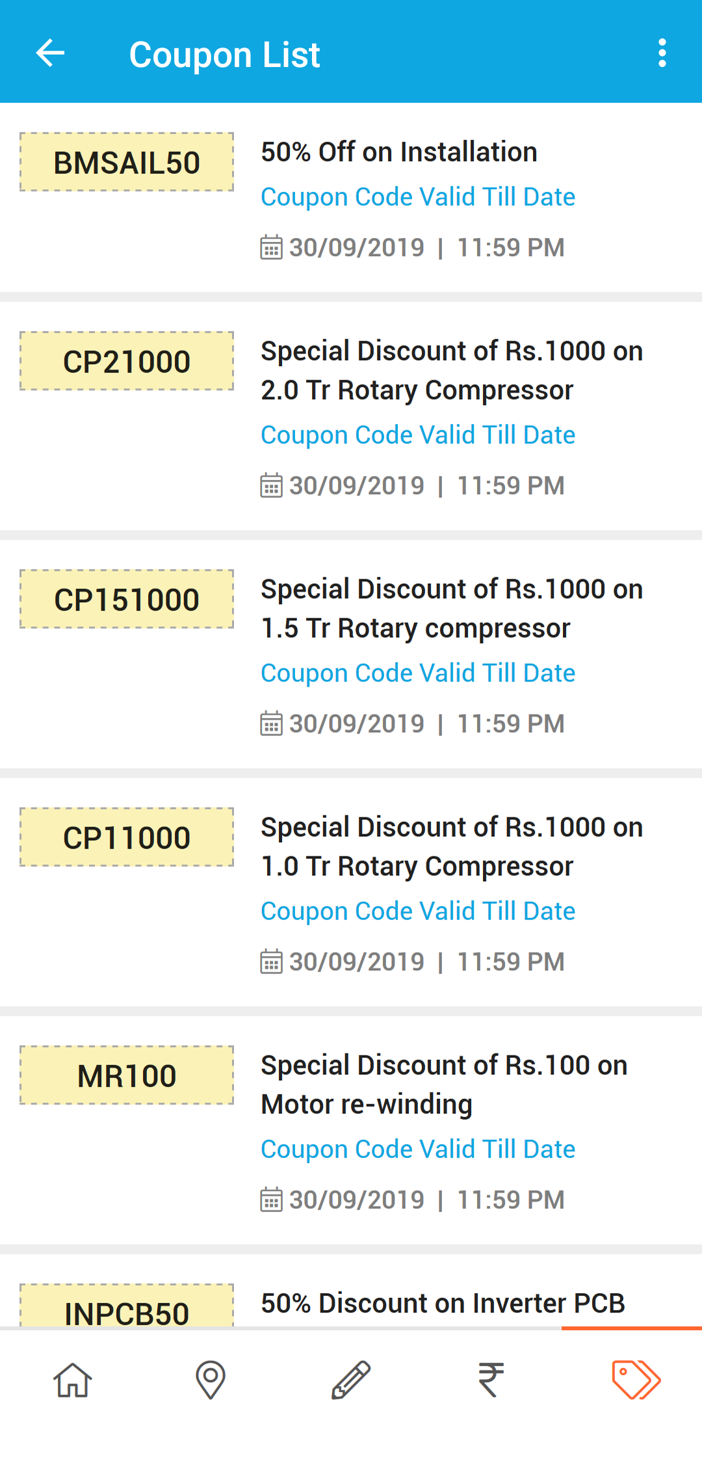Open 50% Discount on Inverter PCB
Screen dimensions: 702x1463
[x=443, y=1303]
